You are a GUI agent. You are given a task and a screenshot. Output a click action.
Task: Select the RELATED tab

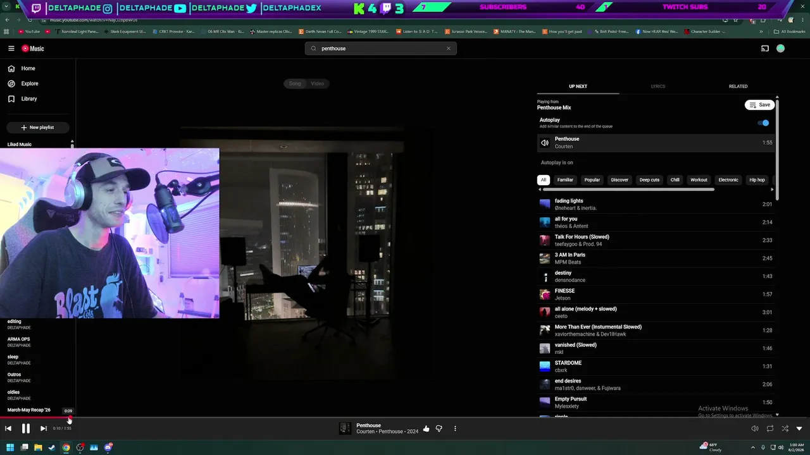(738, 87)
